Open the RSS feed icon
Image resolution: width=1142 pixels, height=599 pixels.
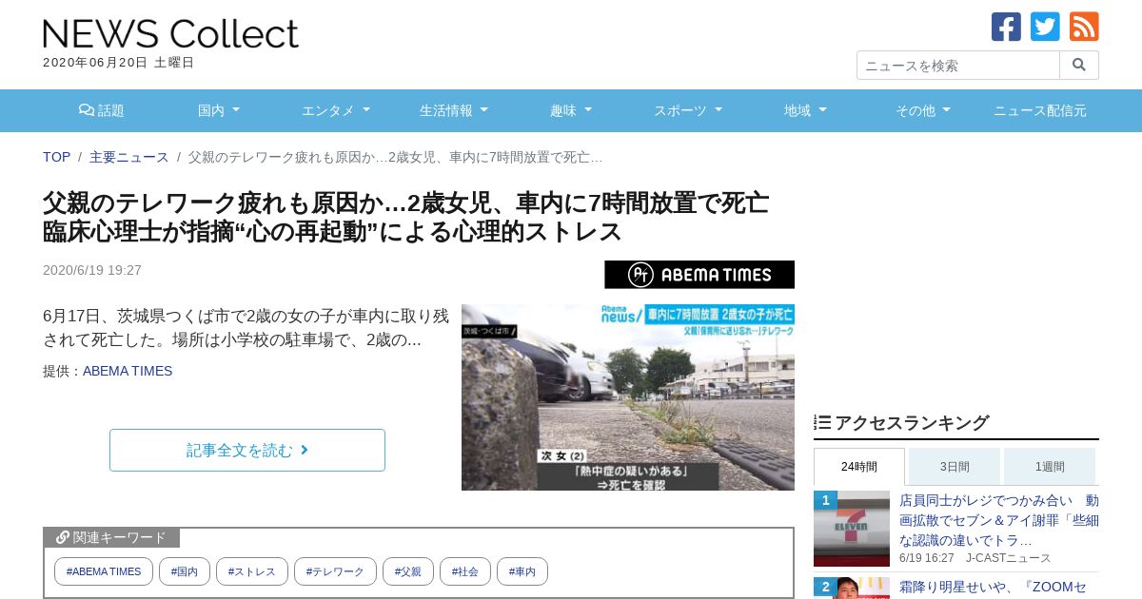[x=1084, y=27]
